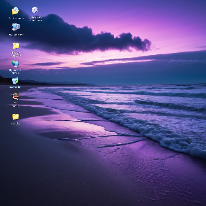The width and height of the screenshot is (206, 206).
Task: Click the My Documents text label
Action: [16, 18]
